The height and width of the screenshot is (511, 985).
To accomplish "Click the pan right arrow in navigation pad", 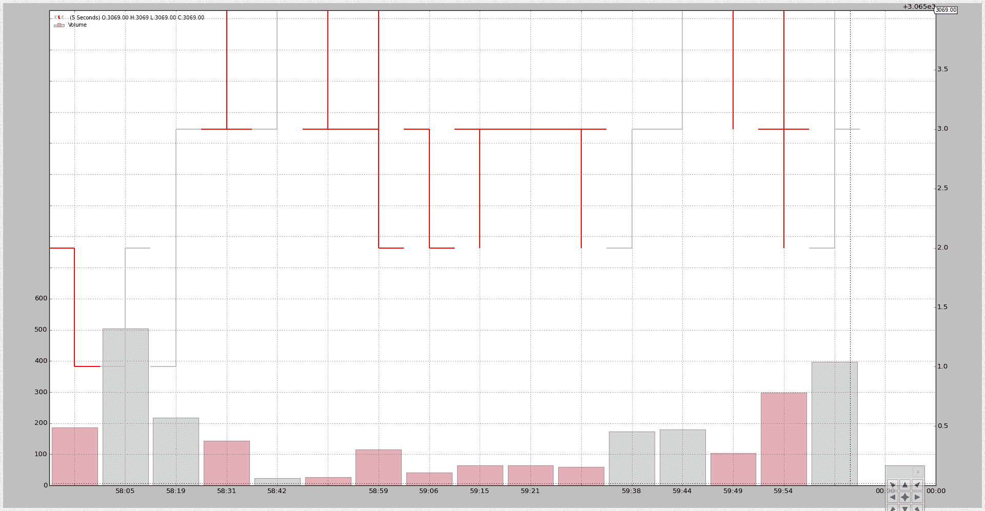I will point(917,497).
